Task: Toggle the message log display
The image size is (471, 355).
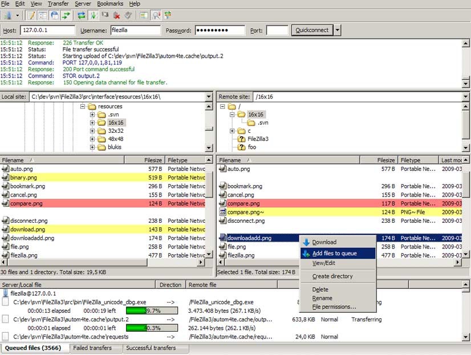Action: (x=30, y=15)
